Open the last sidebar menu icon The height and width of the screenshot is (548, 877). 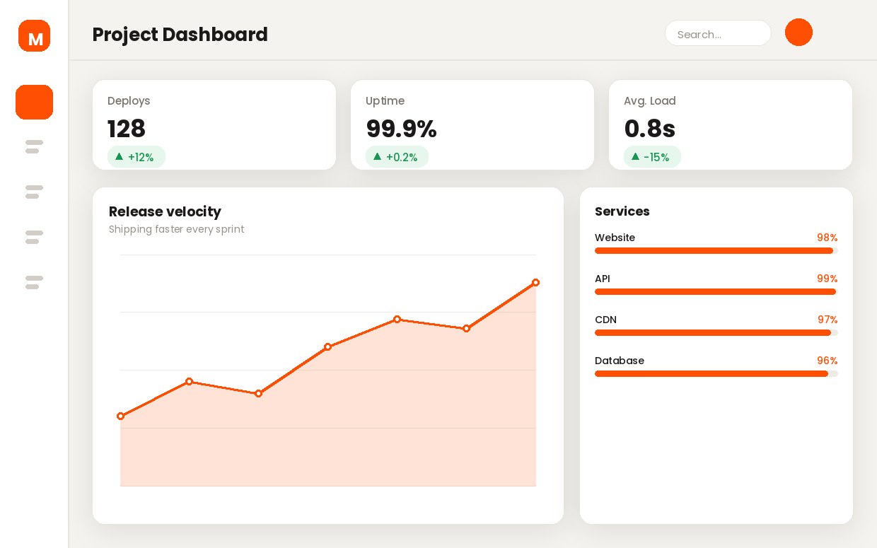point(34,283)
